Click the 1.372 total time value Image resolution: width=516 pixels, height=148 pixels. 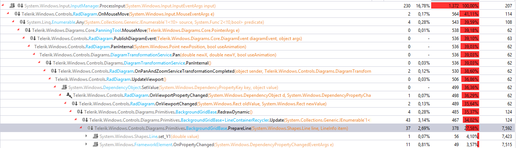453,6
